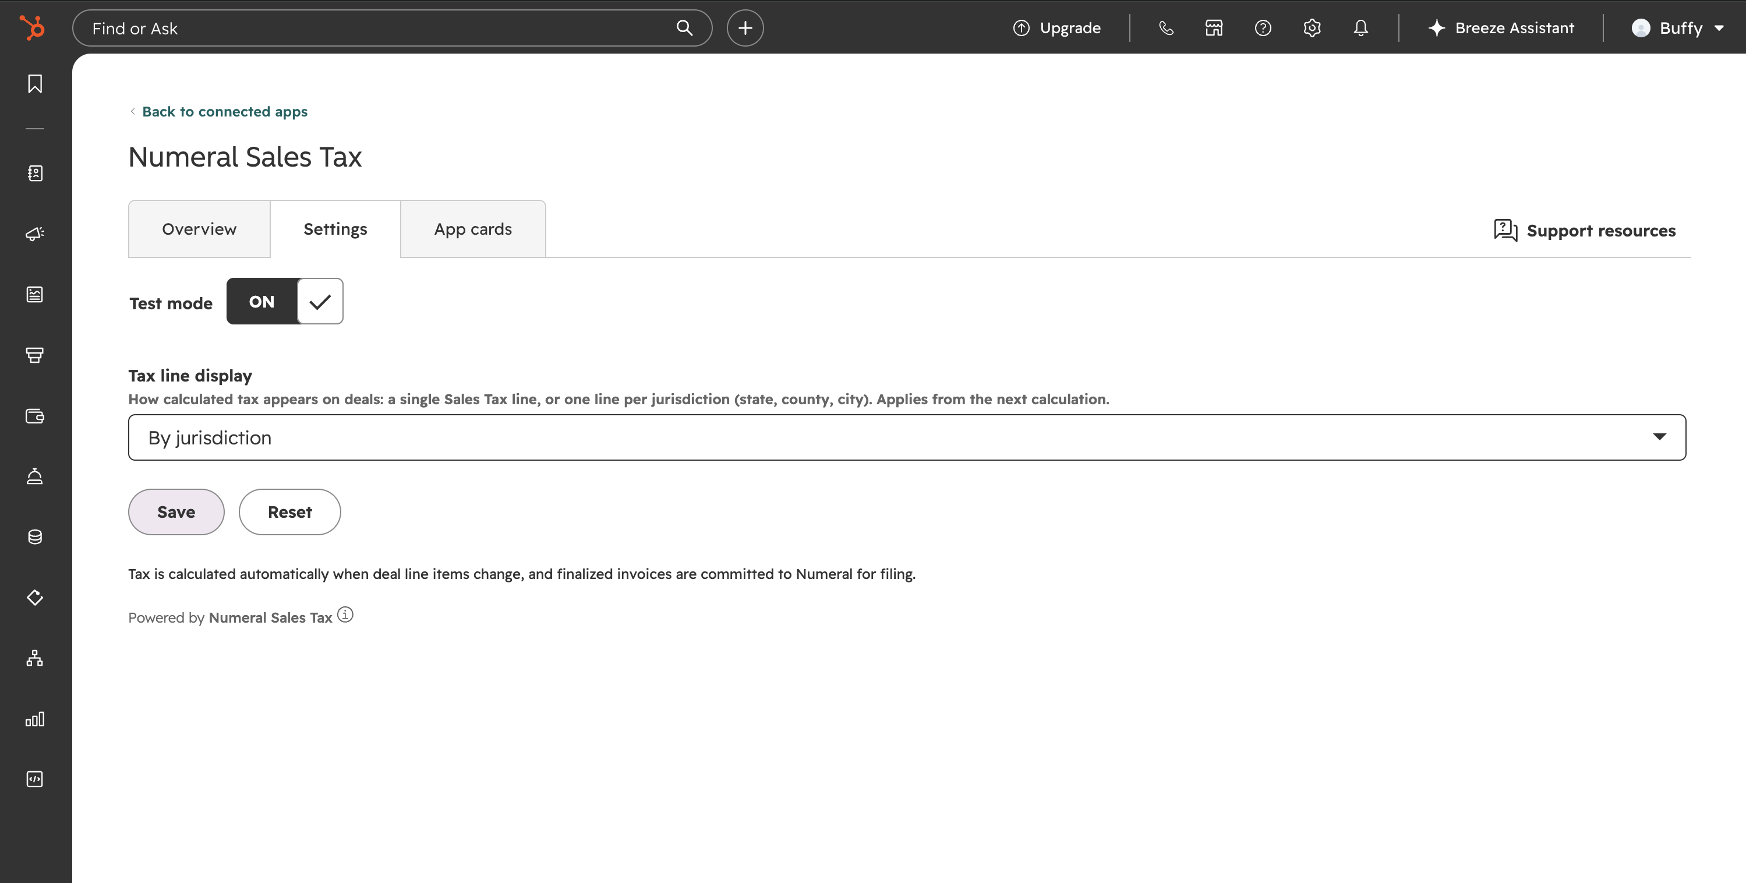Open the Bookmarks sidebar icon
The height and width of the screenshot is (883, 1746).
tap(34, 83)
